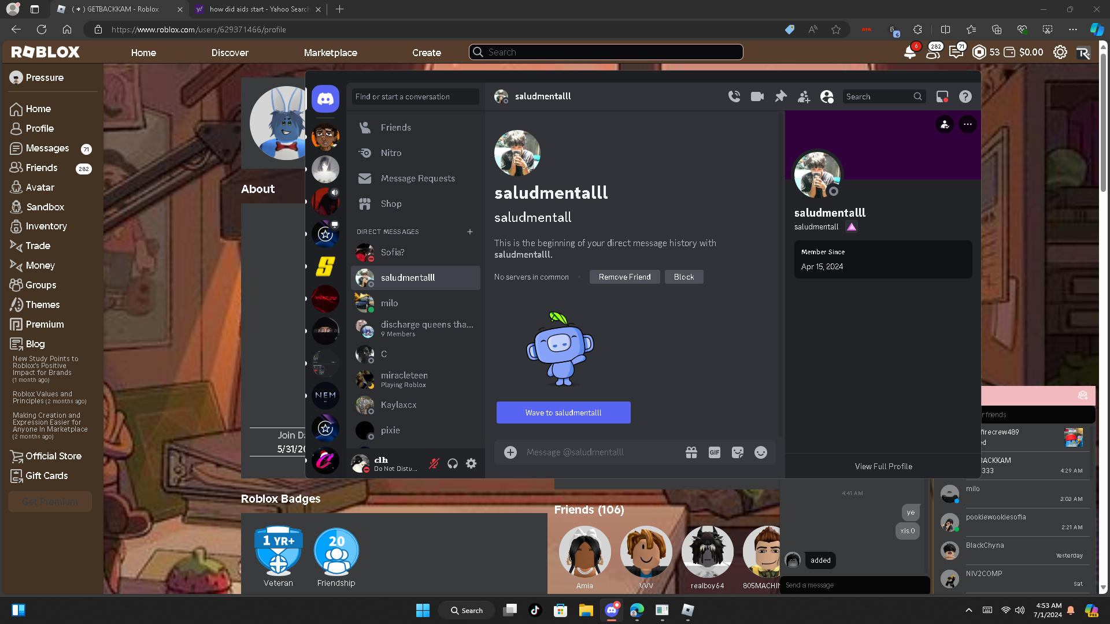1110x624 pixels.
Task: Open pinned messages in Discord
Action: pos(780,96)
